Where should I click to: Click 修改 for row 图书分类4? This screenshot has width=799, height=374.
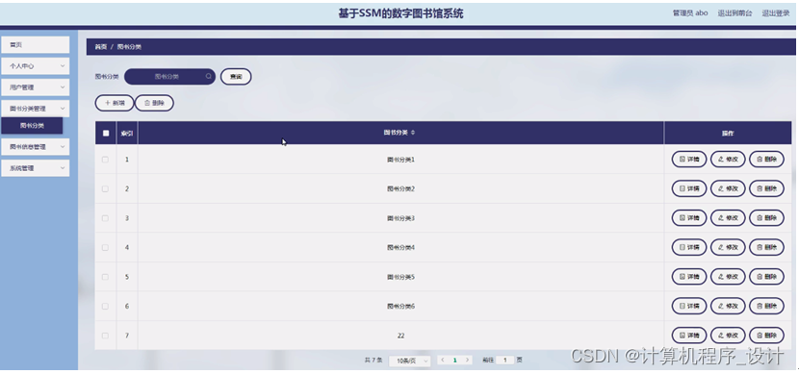tap(728, 247)
